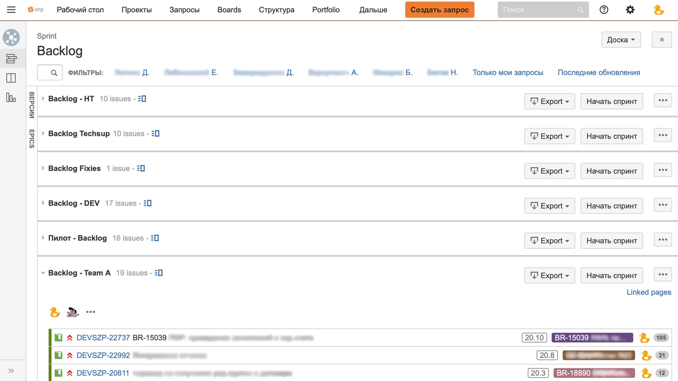The height and width of the screenshot is (381, 678).
Task: Expand the Backlog Techsup sprint
Action: 43,133
